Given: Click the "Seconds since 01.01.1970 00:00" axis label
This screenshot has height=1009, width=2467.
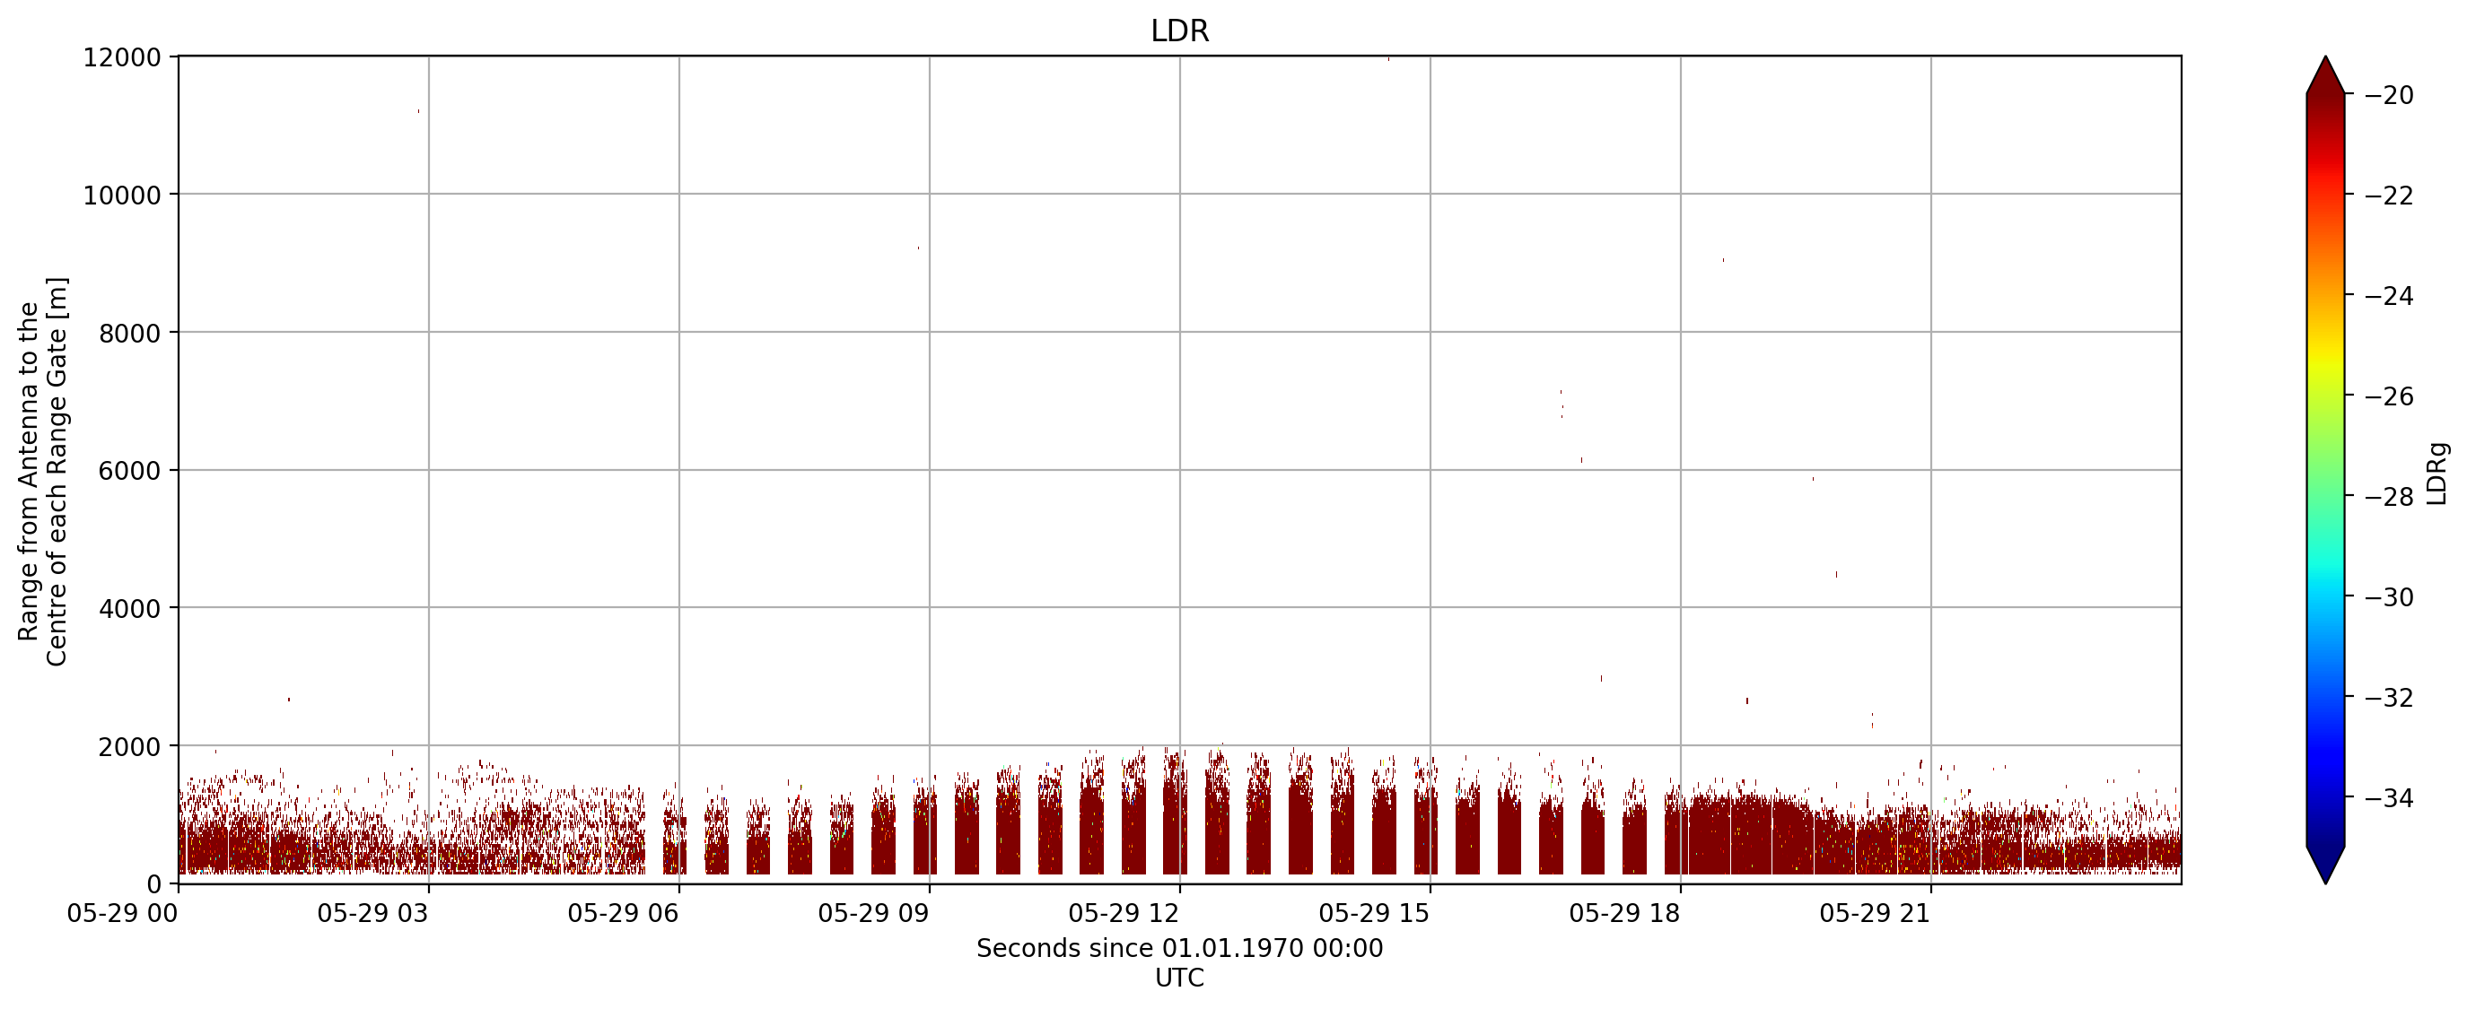Looking at the screenshot, I should pyautogui.click(x=1180, y=949).
